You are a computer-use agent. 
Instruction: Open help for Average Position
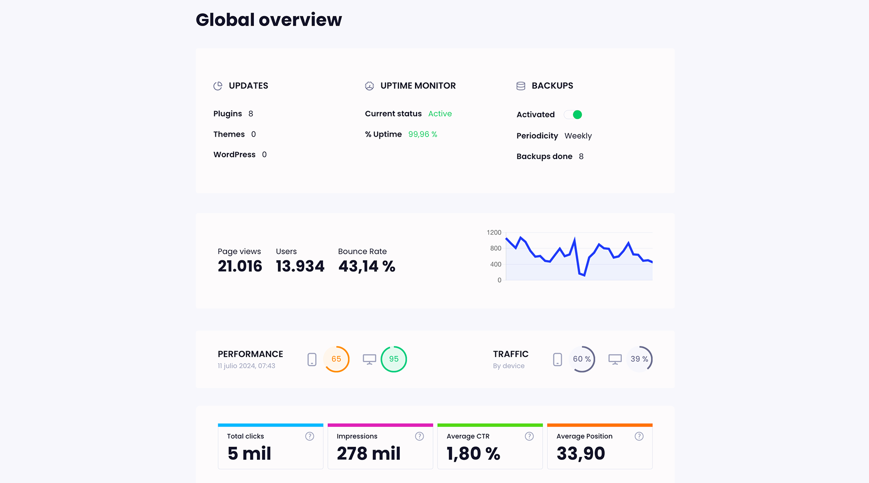(x=639, y=436)
